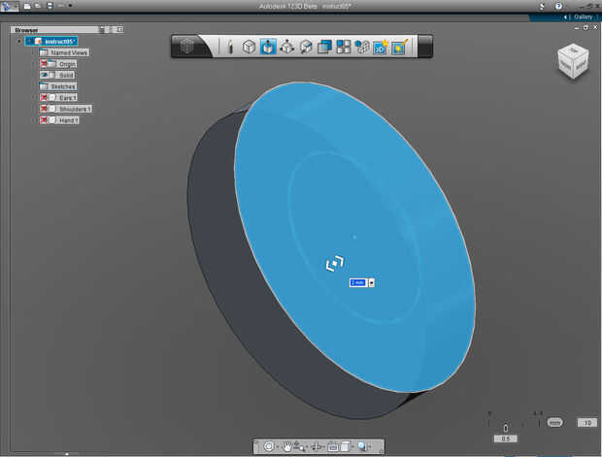Save the document with the floppy disk icon

[50, 6]
